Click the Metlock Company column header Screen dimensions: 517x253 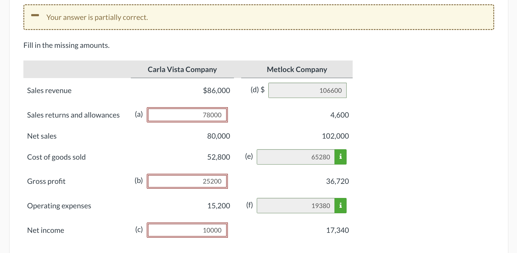point(297,69)
